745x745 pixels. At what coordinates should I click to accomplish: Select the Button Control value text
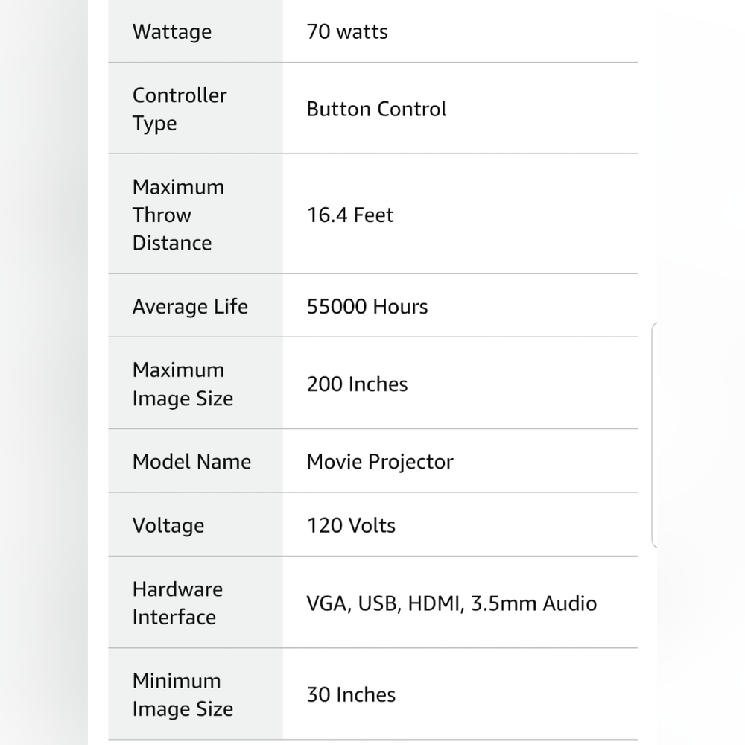(x=376, y=109)
